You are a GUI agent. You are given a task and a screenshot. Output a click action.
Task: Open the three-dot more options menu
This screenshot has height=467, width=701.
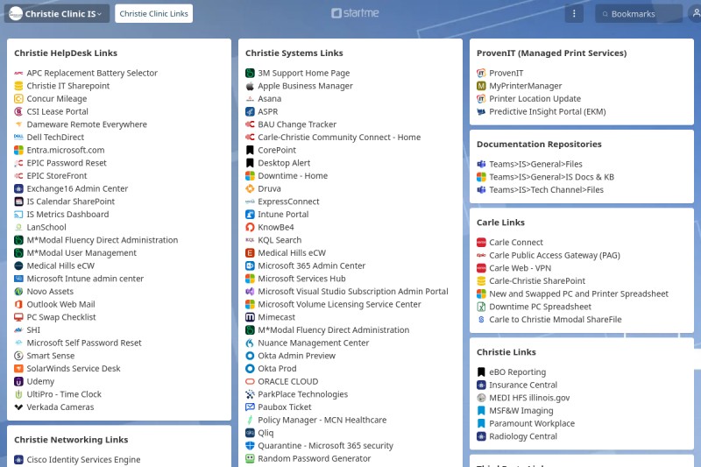pyautogui.click(x=574, y=13)
